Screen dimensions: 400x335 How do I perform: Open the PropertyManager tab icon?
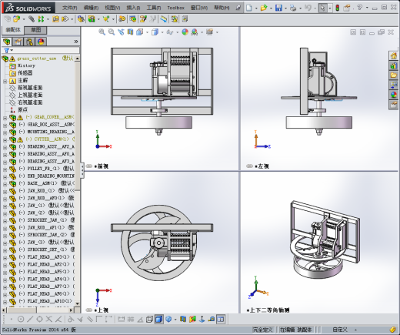(18, 42)
